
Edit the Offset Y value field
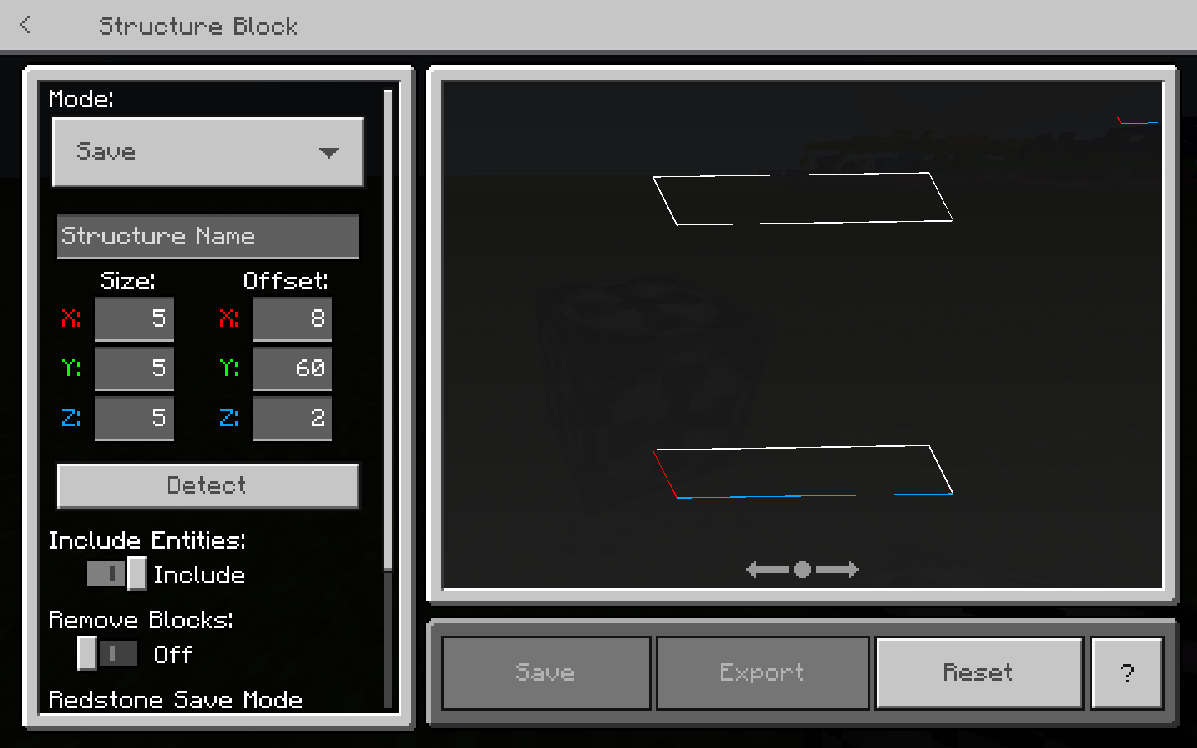click(x=292, y=369)
